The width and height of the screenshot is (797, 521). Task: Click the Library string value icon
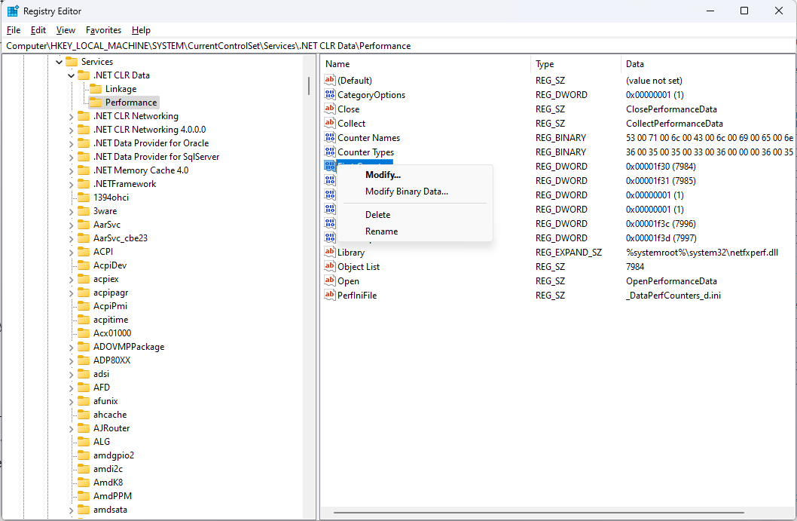point(330,252)
